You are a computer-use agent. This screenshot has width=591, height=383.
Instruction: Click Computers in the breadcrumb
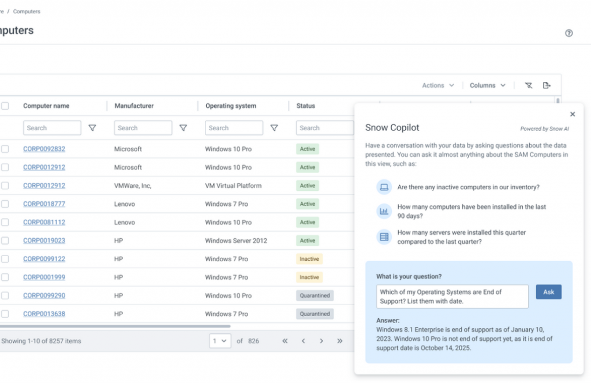click(x=27, y=11)
